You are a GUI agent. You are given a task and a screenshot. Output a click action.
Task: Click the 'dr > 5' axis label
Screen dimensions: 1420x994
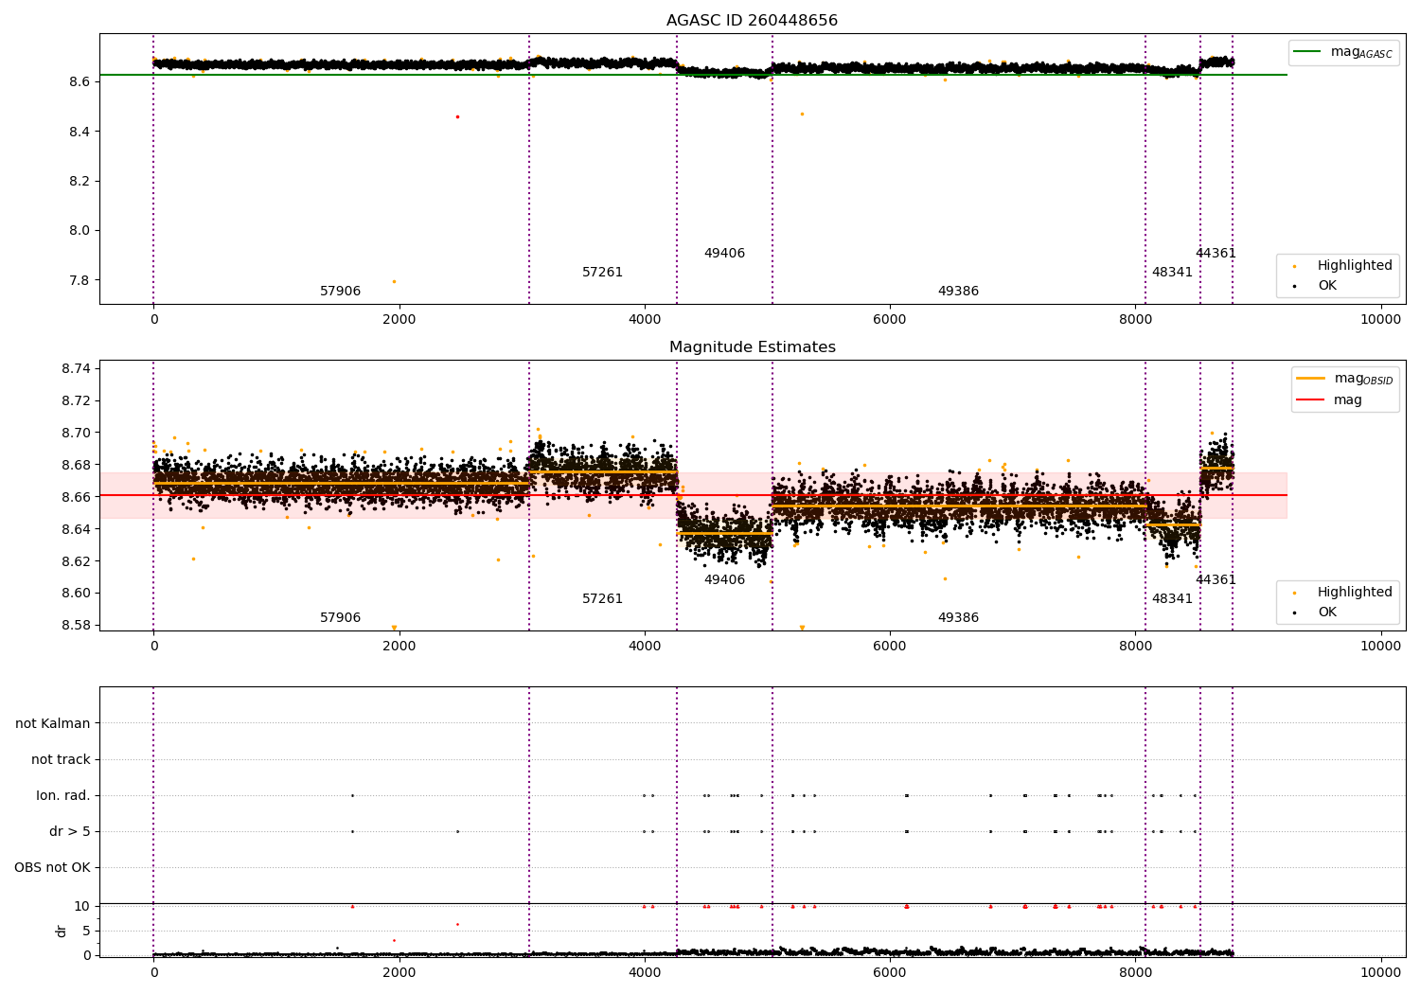tap(70, 832)
